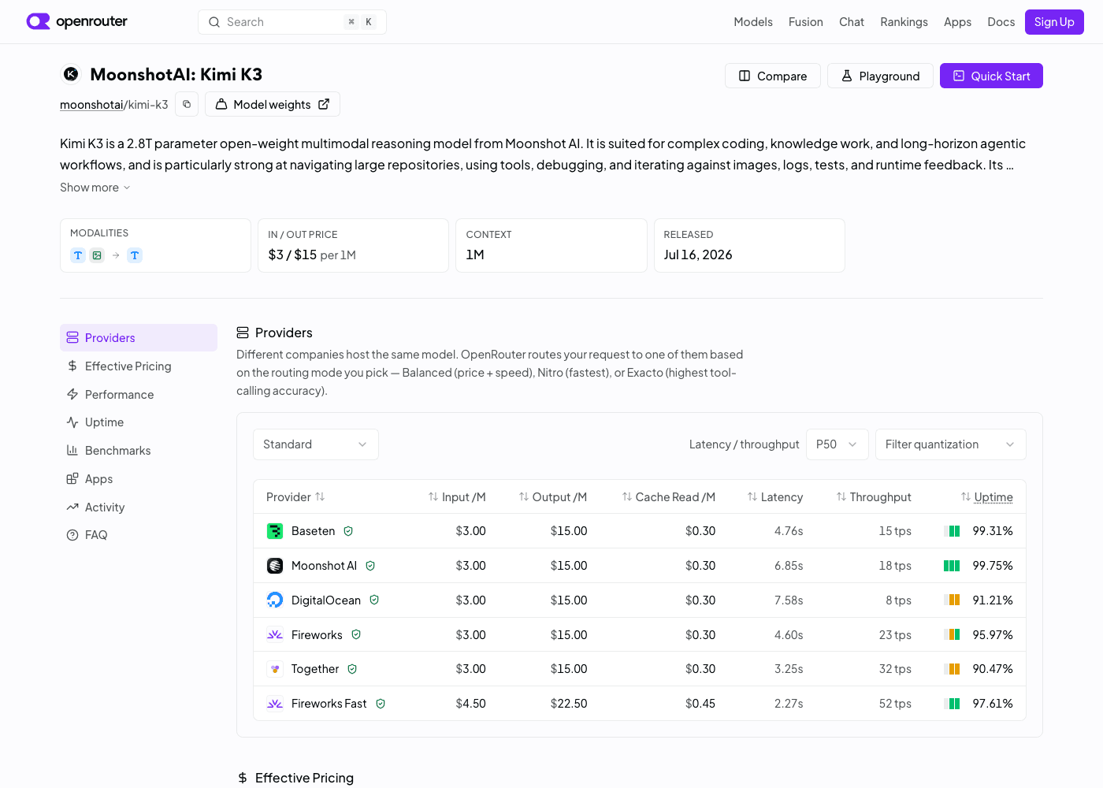The width and height of the screenshot is (1103, 788).
Task: Open Rankings in top navigation
Action: pyautogui.click(x=904, y=22)
